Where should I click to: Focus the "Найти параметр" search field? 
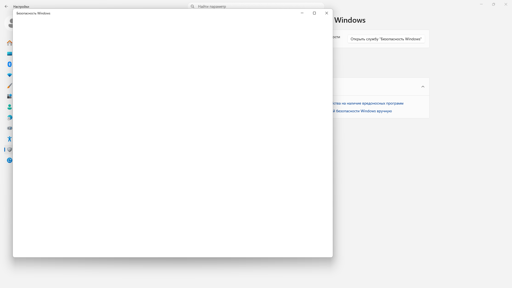click(256, 6)
